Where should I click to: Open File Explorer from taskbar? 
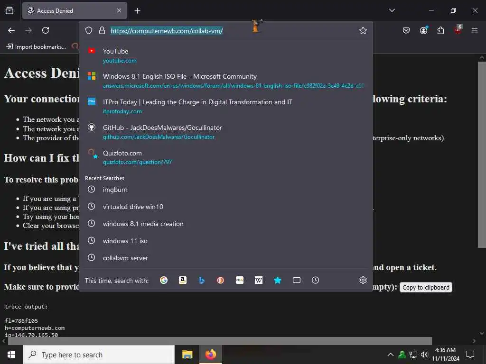(187, 355)
